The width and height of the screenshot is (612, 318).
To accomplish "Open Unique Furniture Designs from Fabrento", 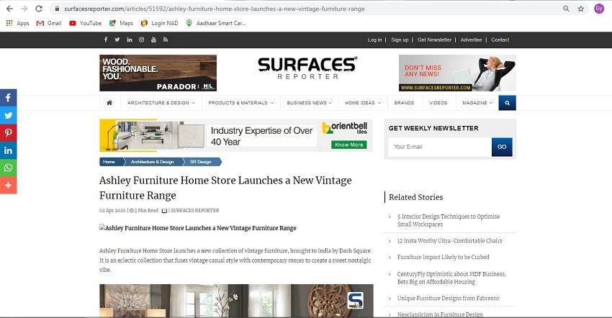I will tap(448, 298).
